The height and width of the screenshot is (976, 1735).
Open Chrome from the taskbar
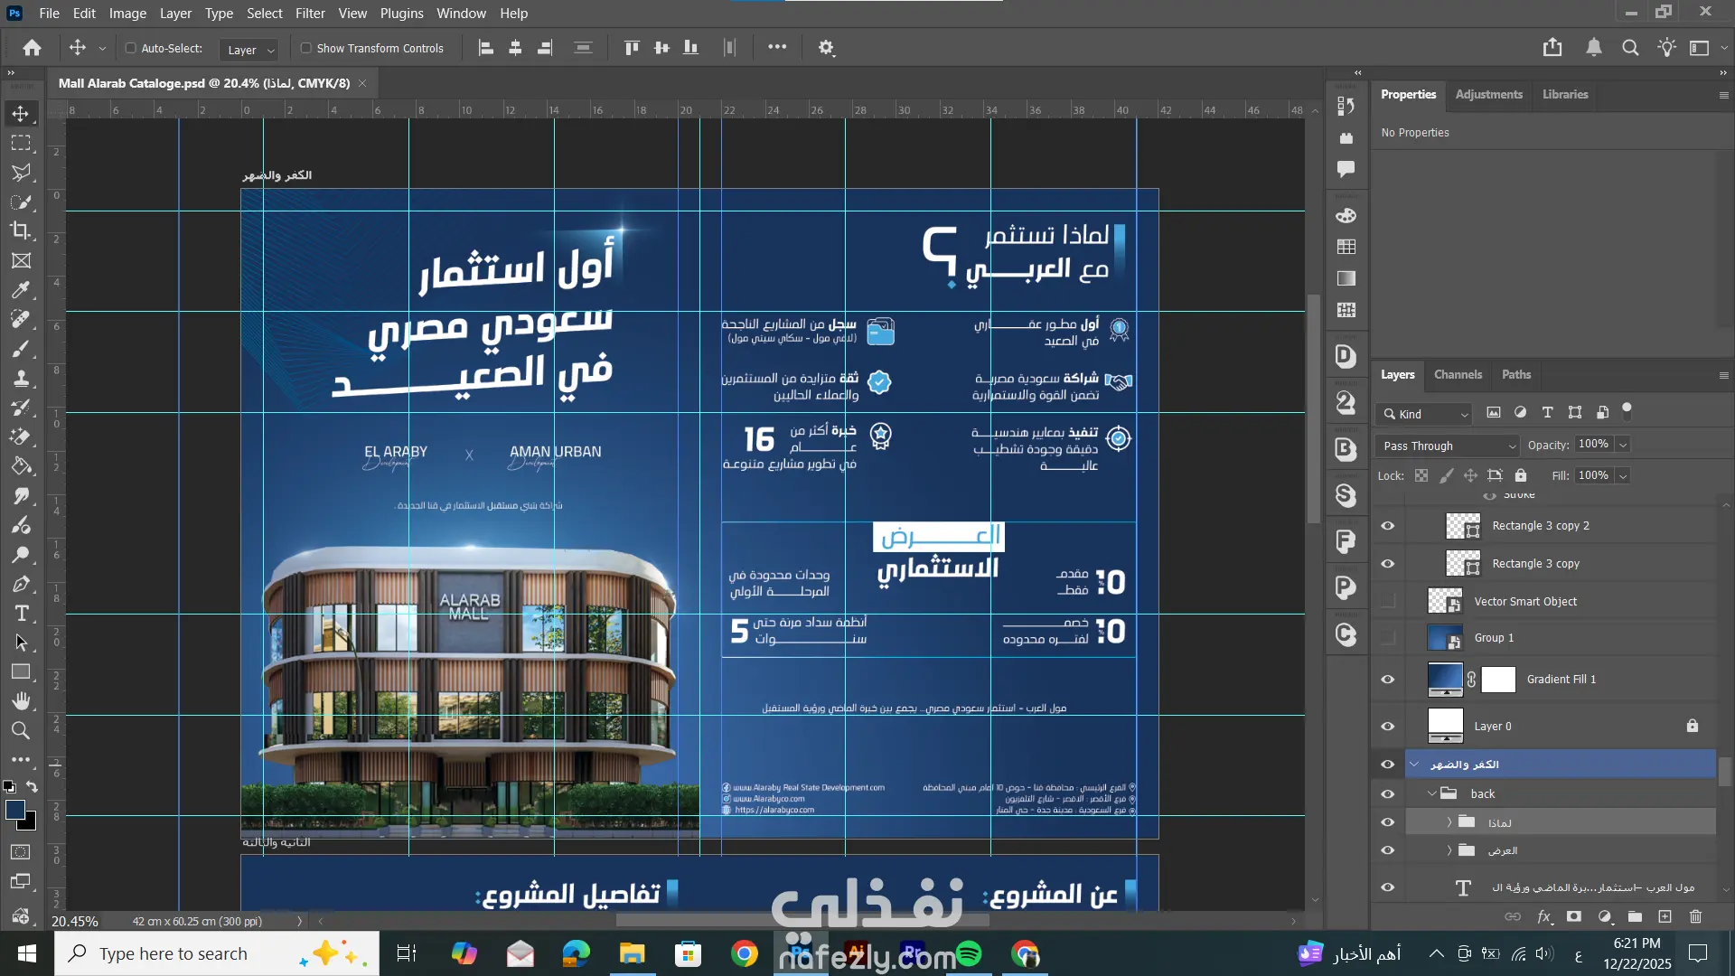point(745,953)
